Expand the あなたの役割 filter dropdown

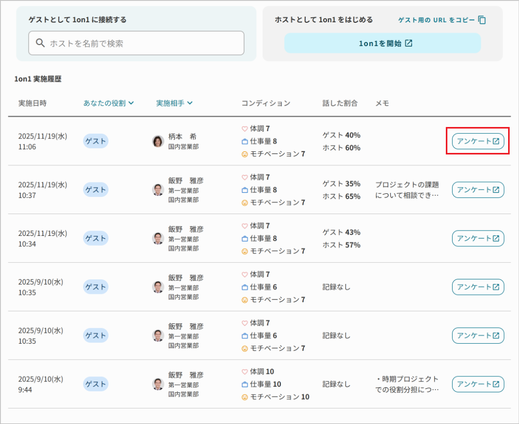point(108,103)
